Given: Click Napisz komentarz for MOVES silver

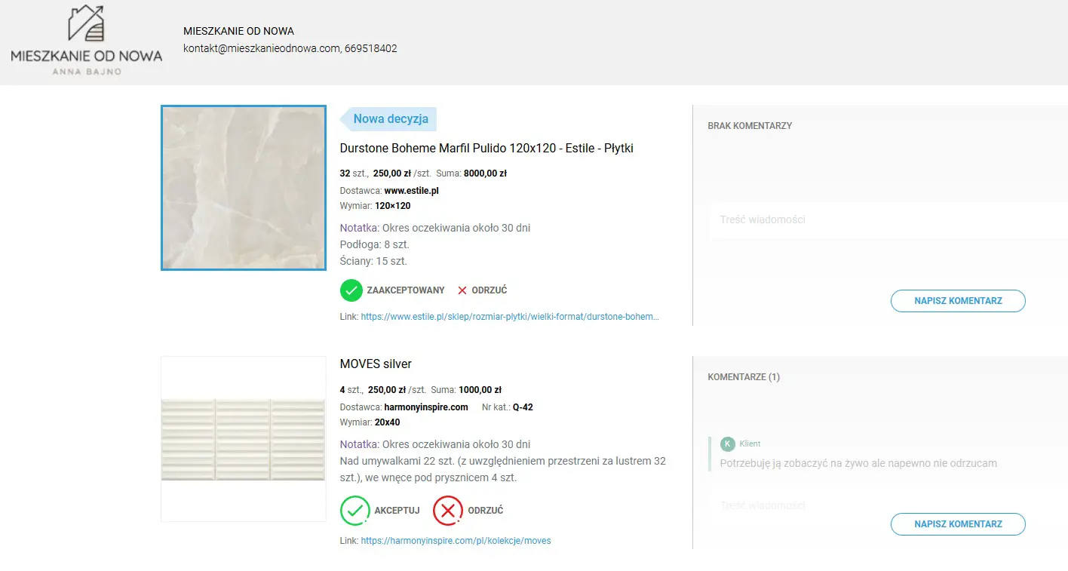Looking at the screenshot, I should click(957, 524).
